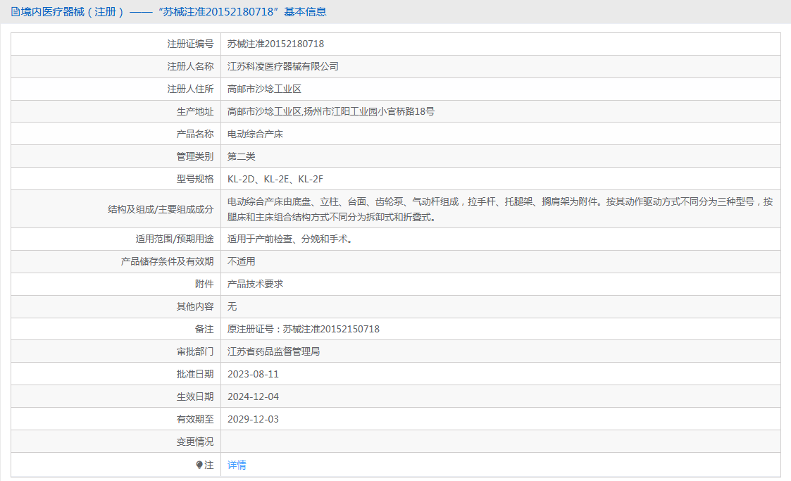
Task: Select approving authority 江苏省药品监督管理局
Action: [273, 351]
